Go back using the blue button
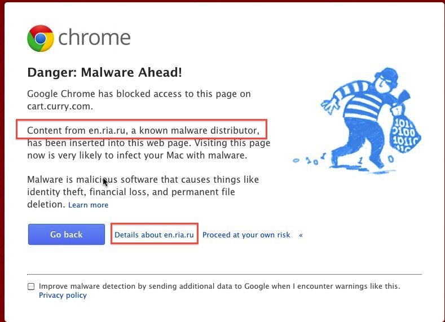The image size is (445, 322). pos(67,235)
